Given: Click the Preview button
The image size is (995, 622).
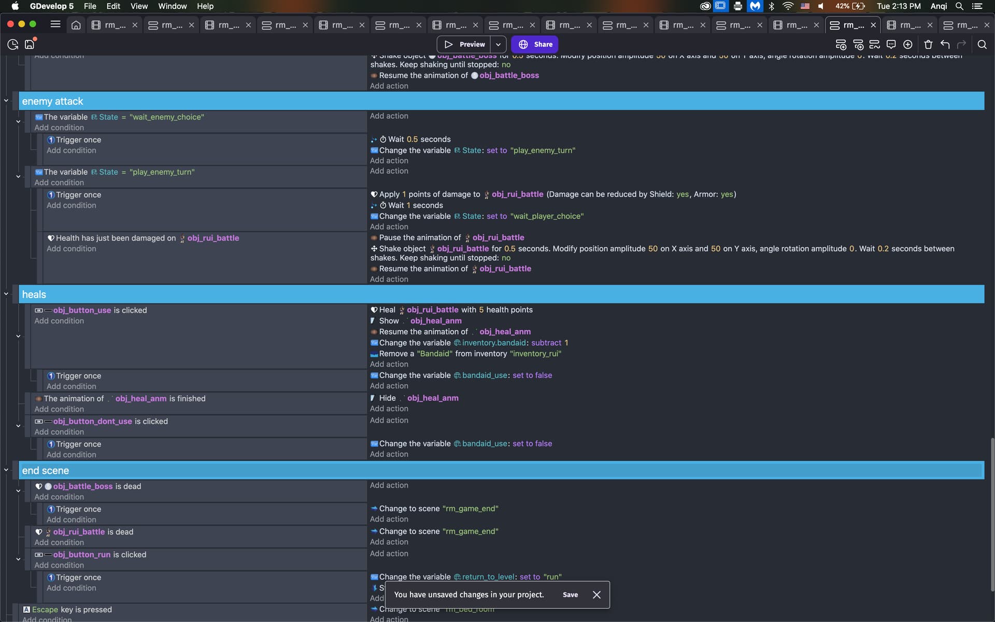Looking at the screenshot, I should coord(464,45).
